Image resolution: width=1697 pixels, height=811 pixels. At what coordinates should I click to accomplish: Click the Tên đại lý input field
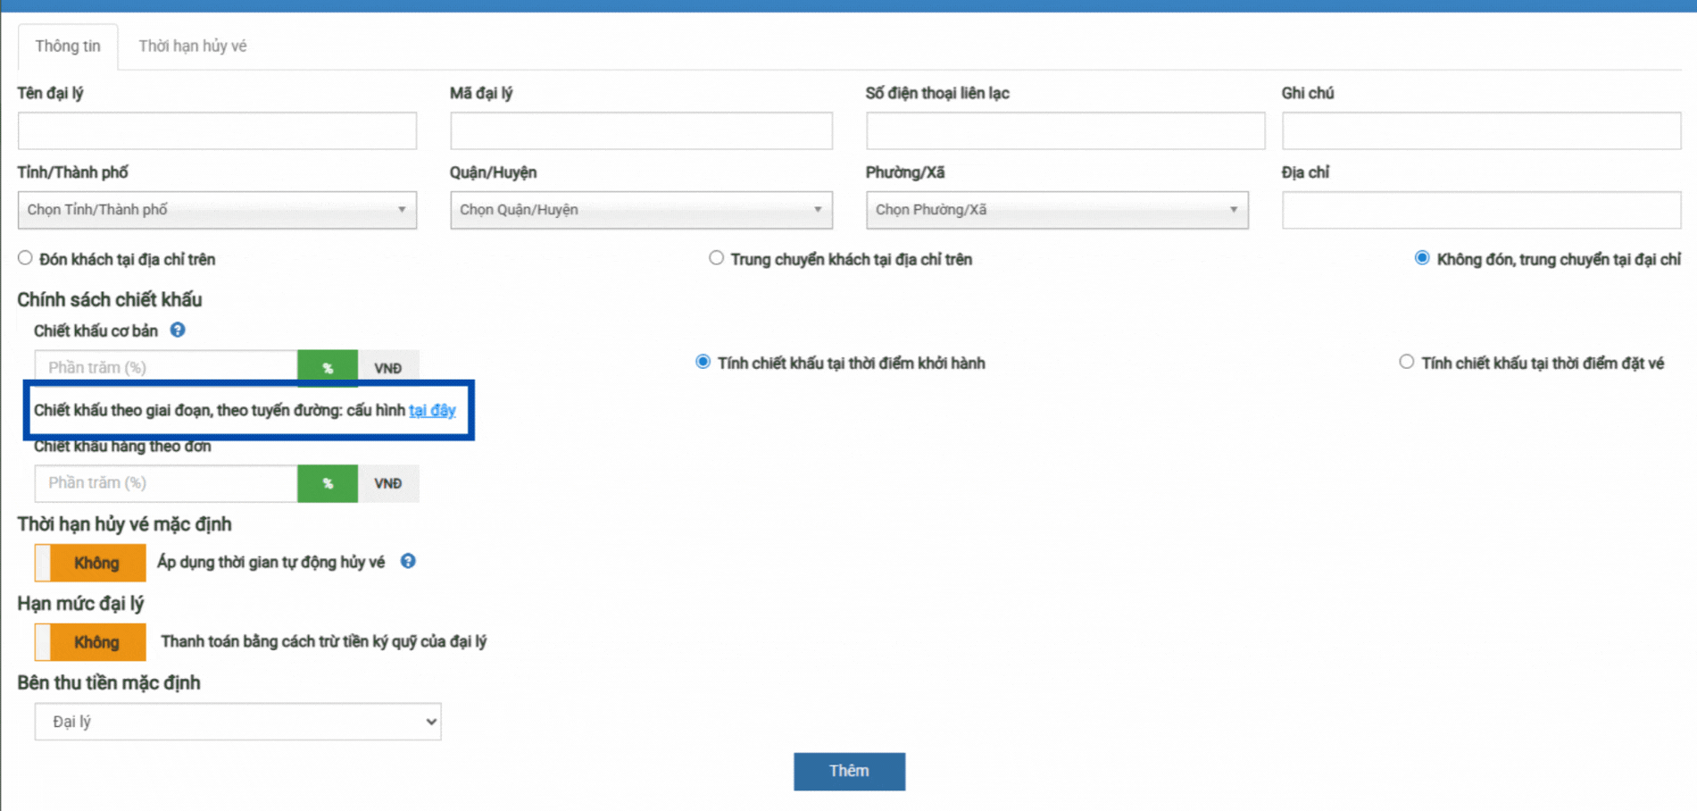tap(217, 131)
